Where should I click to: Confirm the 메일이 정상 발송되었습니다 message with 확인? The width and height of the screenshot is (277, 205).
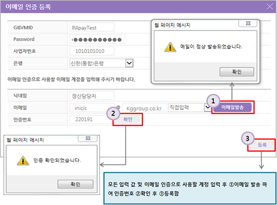(x=237, y=72)
